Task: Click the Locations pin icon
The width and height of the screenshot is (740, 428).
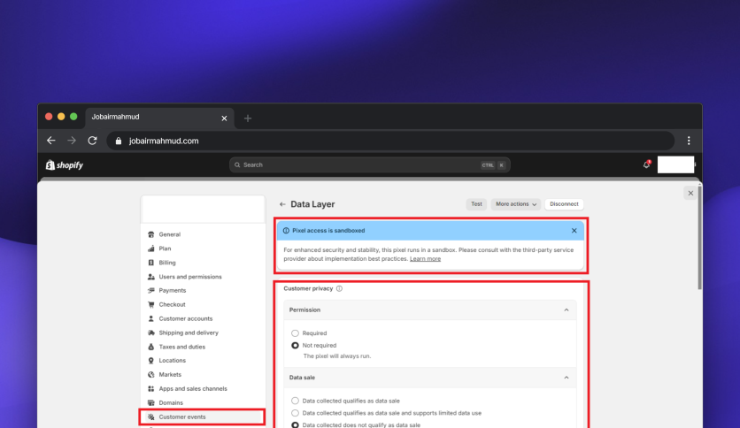Action: 151,361
